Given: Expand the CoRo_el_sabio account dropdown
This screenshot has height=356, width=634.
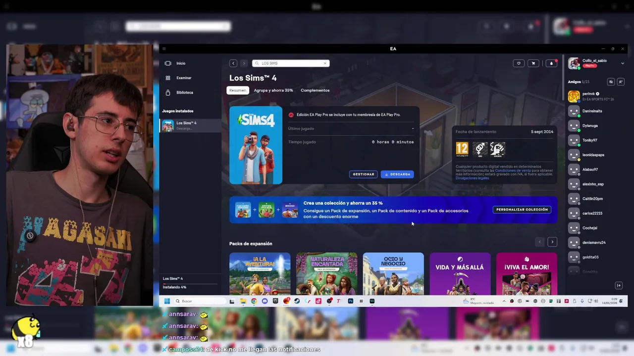Looking at the screenshot, I should [x=623, y=63].
